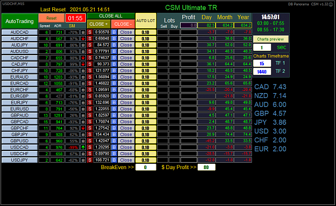This screenshot has width=336, height=206.
Task: Click the CAD 7.43 strength entry
Action: (270, 87)
